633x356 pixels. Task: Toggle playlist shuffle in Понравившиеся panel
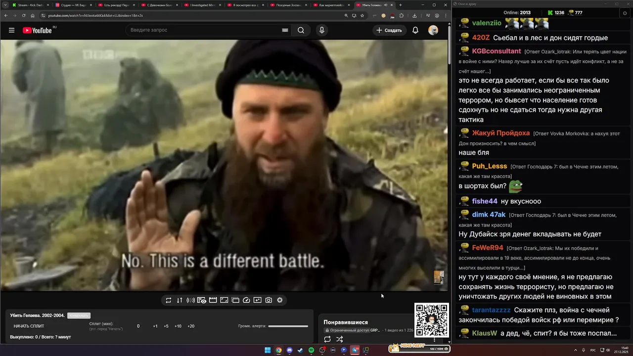[x=339, y=339]
